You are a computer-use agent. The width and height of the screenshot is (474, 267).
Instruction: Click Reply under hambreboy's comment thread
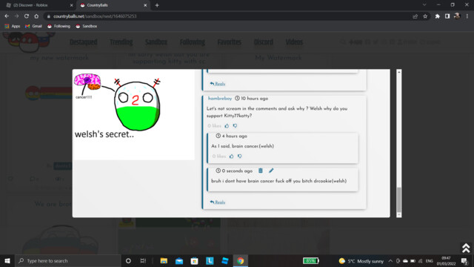[218, 202]
